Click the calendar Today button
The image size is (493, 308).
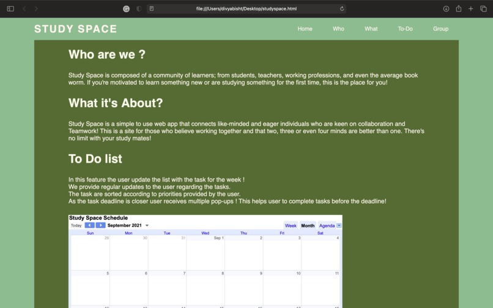point(76,226)
